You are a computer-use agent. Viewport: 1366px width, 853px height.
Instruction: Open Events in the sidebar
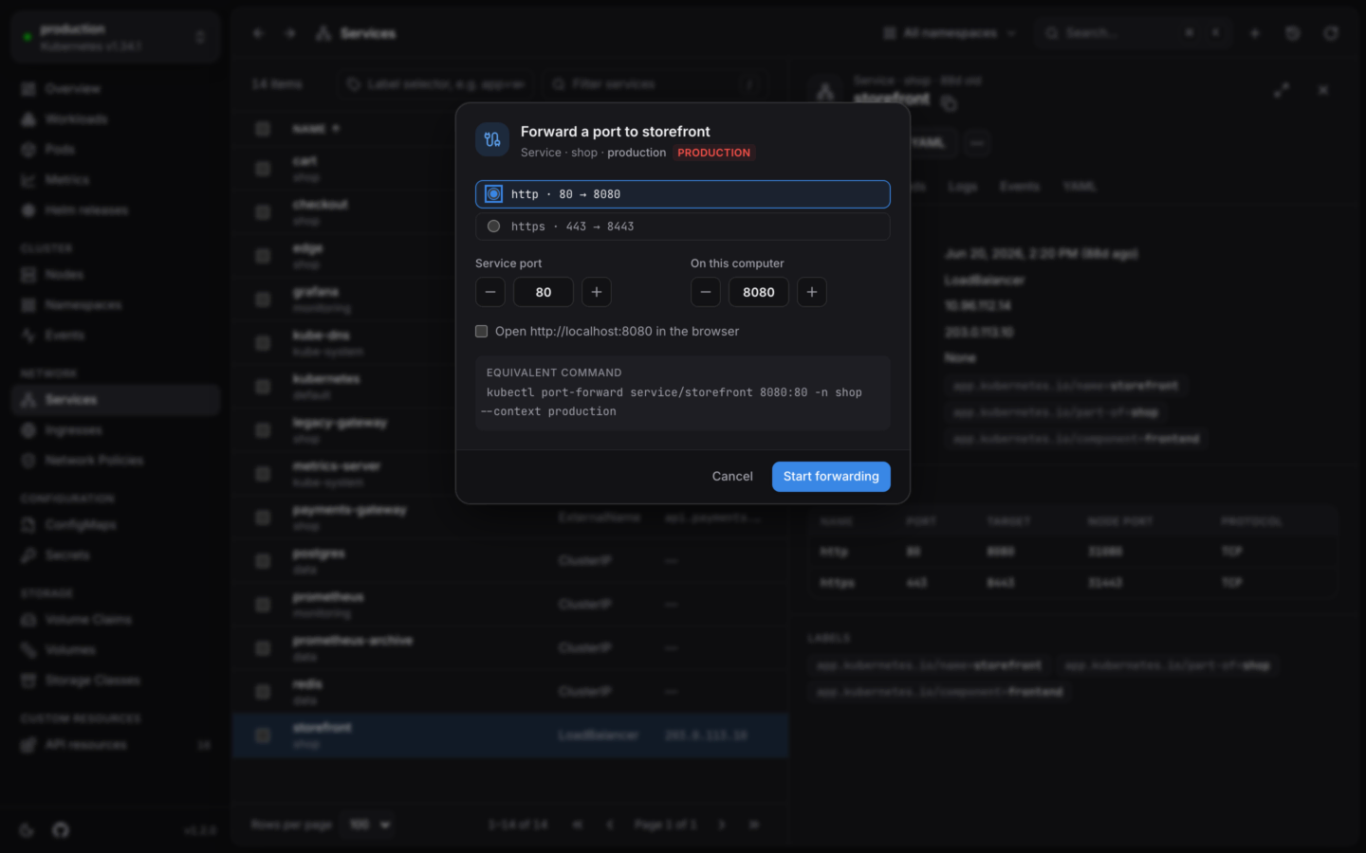tap(116, 335)
